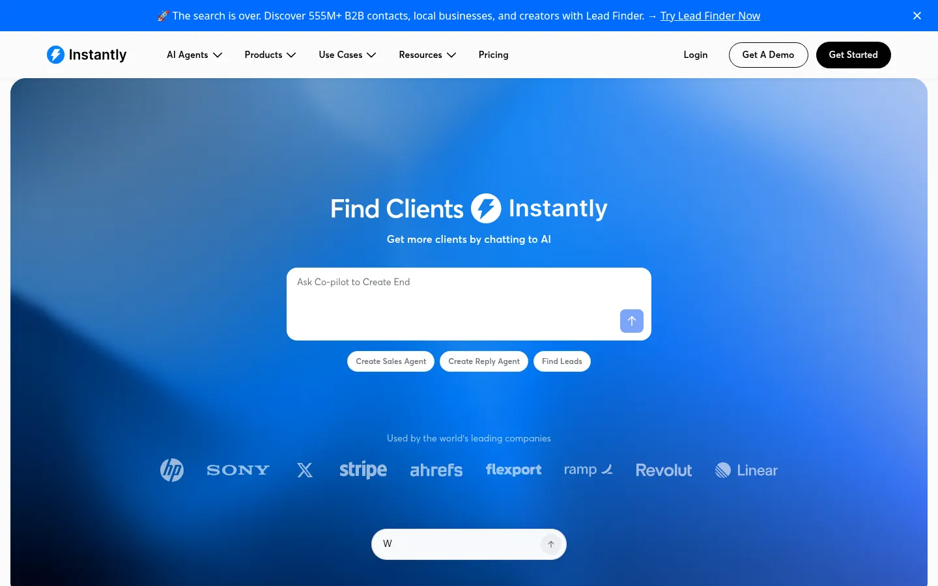Follow the Try Lead Finder Now link
The image size is (938, 586).
tap(710, 16)
